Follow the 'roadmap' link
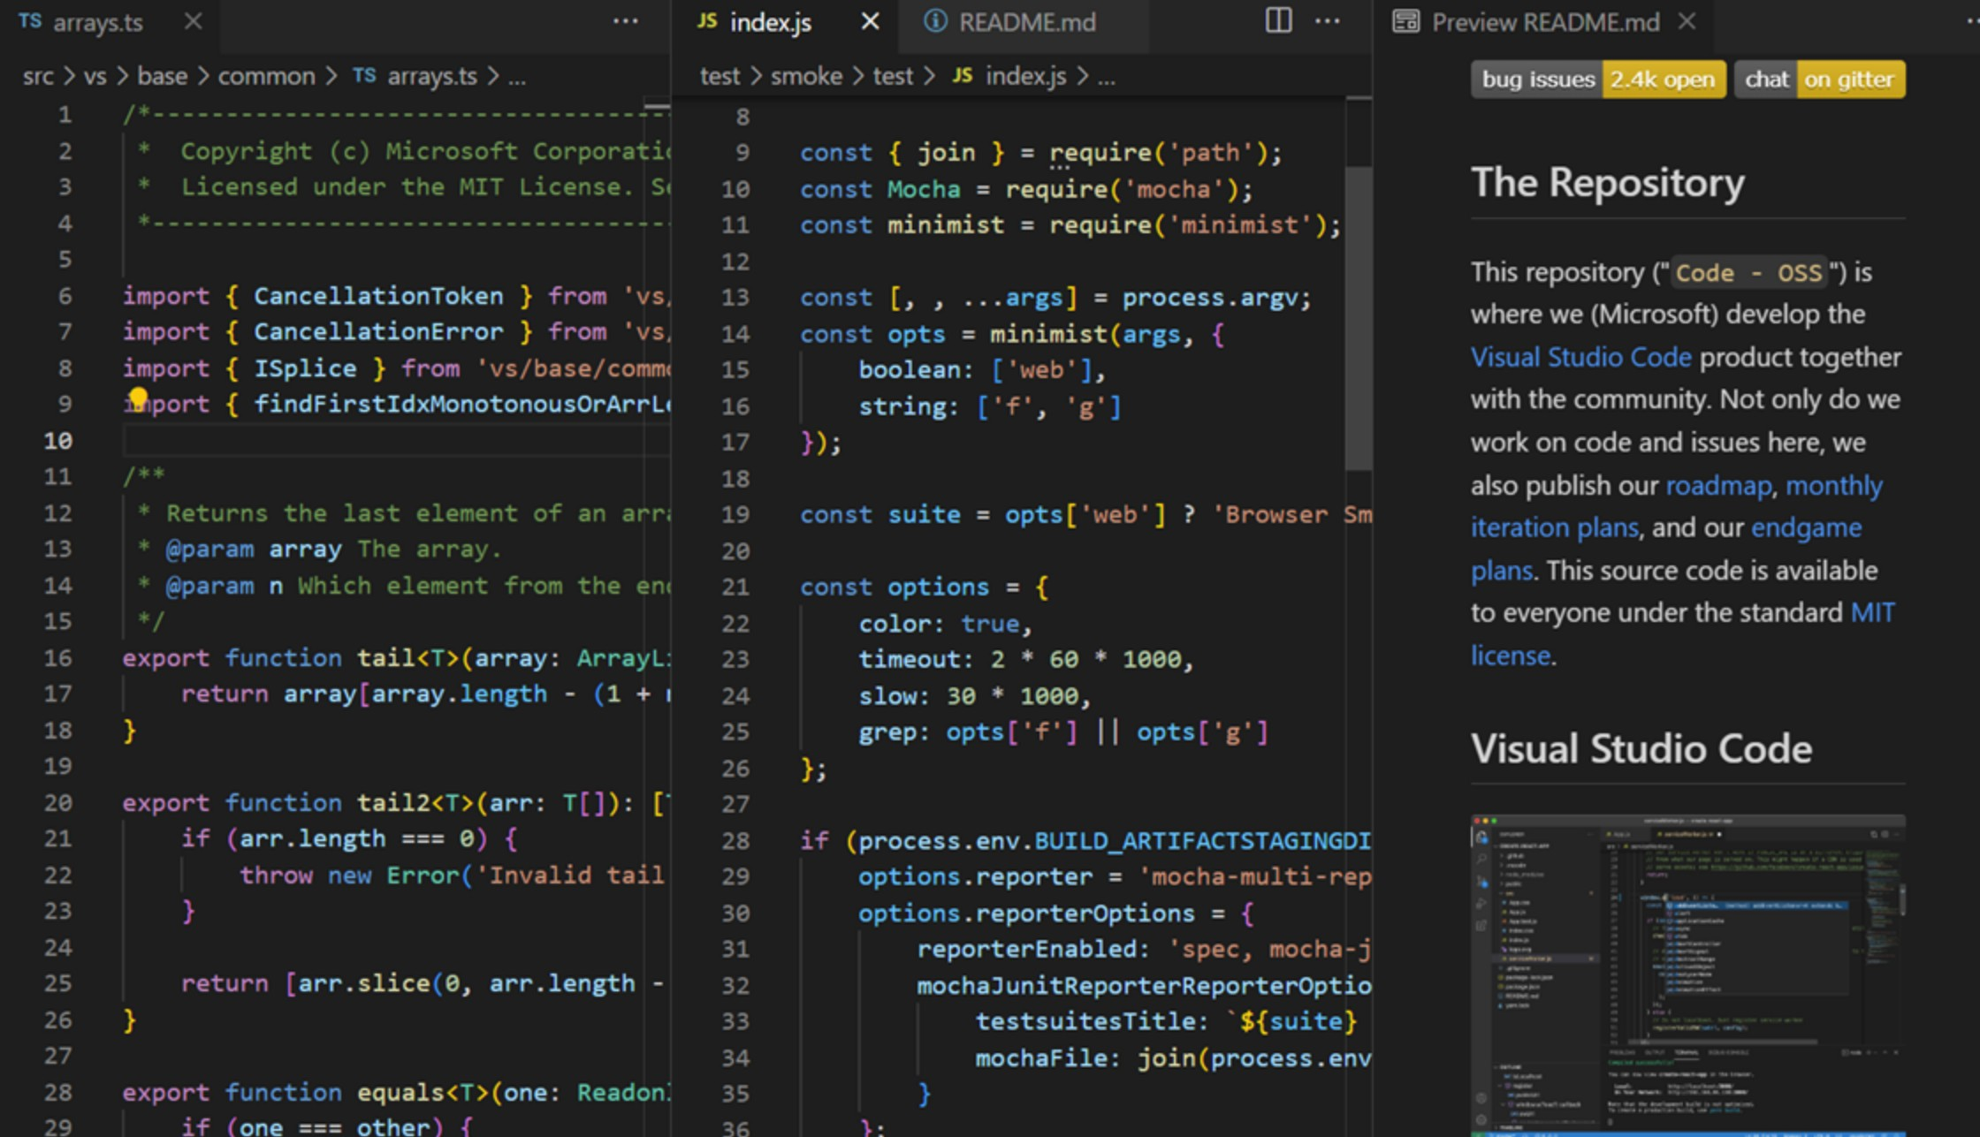This screenshot has width=1980, height=1137. pos(1718,486)
